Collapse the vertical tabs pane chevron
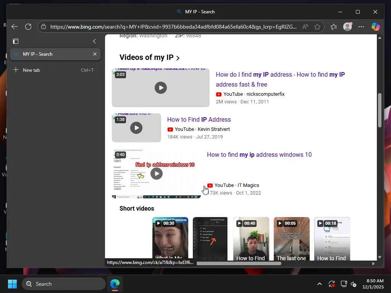391x293 pixels. pyautogui.click(x=94, y=41)
